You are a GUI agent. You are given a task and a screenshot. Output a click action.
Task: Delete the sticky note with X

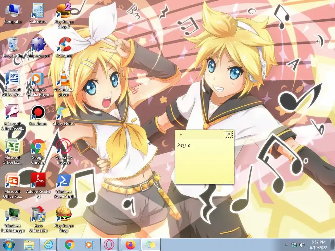pos(229,134)
